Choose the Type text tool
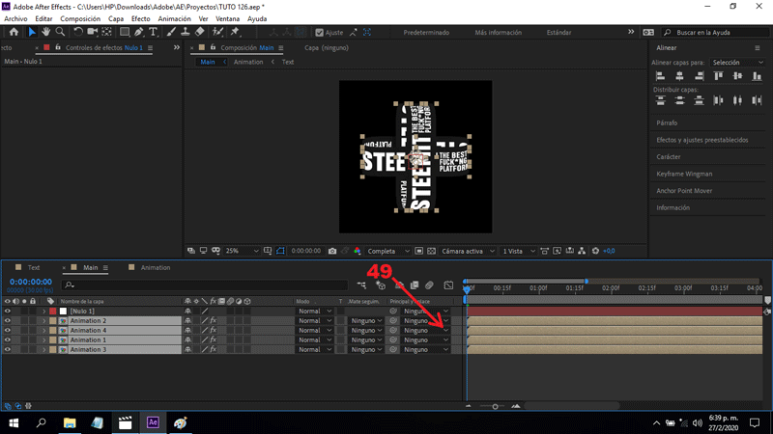The height and width of the screenshot is (434, 773). click(x=154, y=32)
